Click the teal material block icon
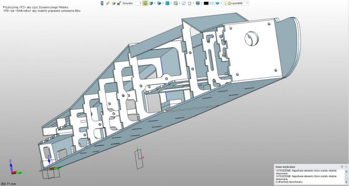Viewport: 349px width, 186px height. [219, 3]
